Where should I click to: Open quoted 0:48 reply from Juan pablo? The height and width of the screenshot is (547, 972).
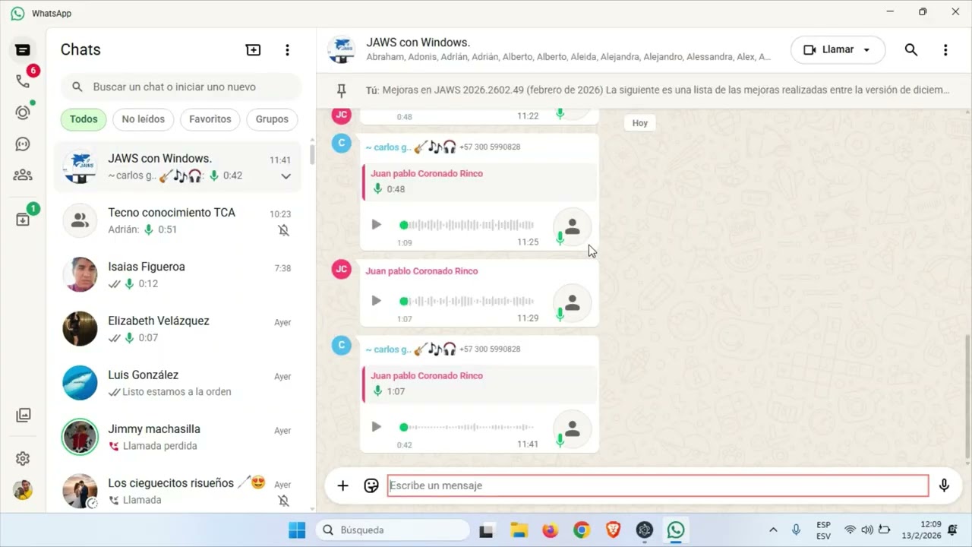pyautogui.click(x=479, y=182)
